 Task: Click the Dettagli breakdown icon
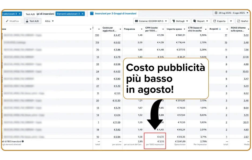pyautogui.click(x=173, y=21)
